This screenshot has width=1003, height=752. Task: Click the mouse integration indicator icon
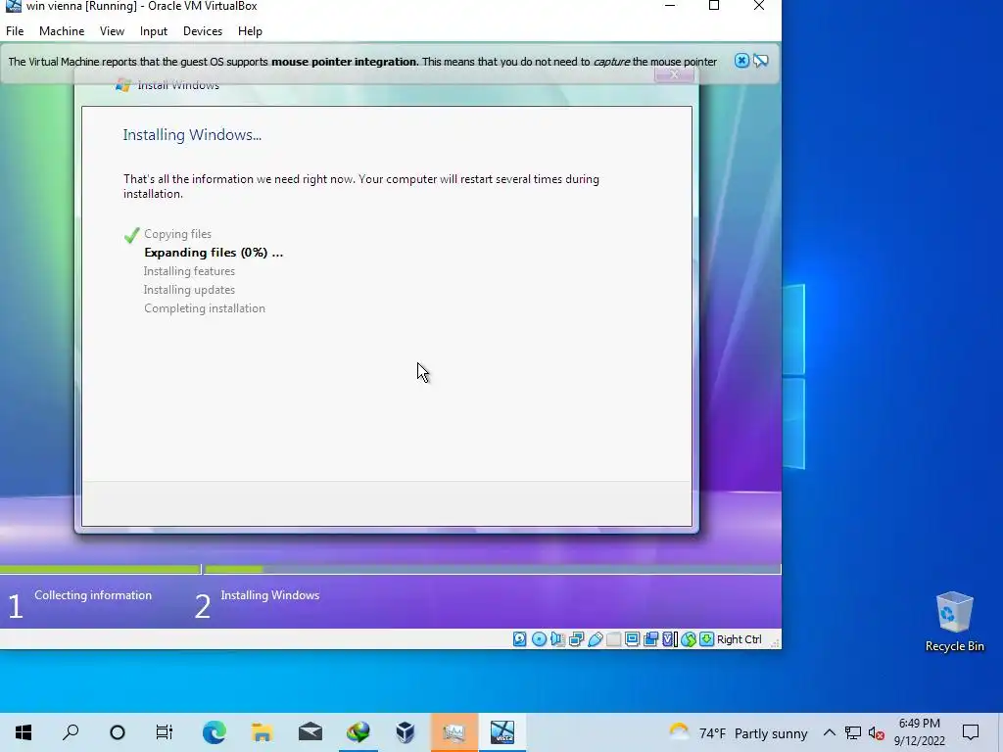(x=689, y=638)
